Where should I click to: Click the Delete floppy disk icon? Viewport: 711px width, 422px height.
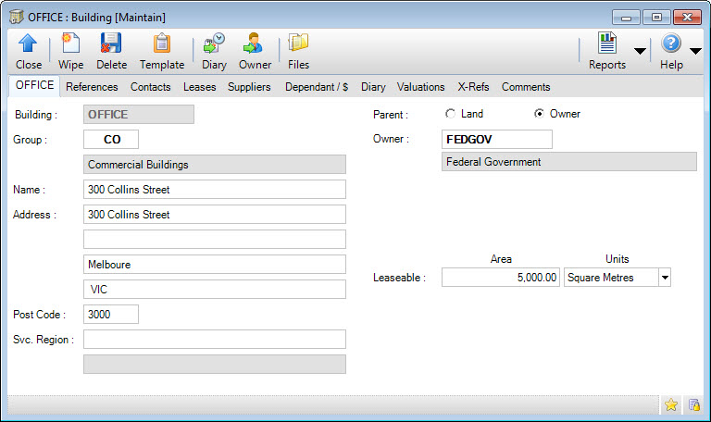[111, 43]
